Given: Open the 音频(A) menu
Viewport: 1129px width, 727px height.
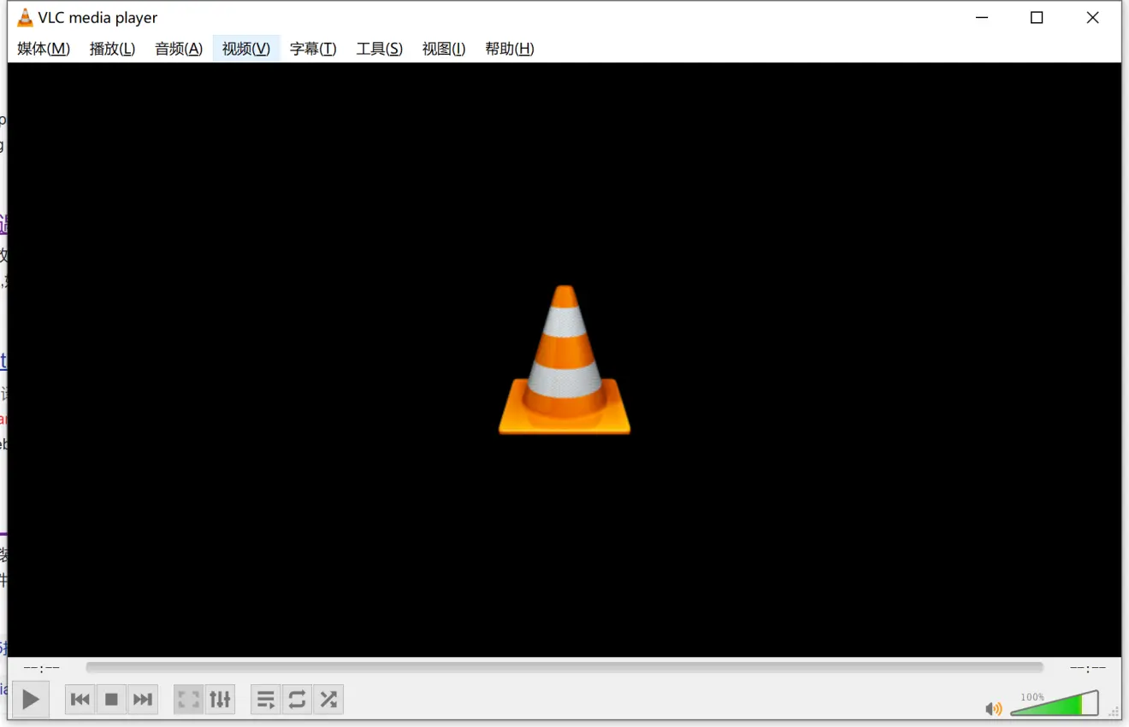Looking at the screenshot, I should tap(179, 49).
